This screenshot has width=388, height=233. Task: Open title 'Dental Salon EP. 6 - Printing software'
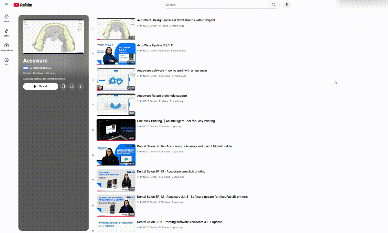coord(179,222)
